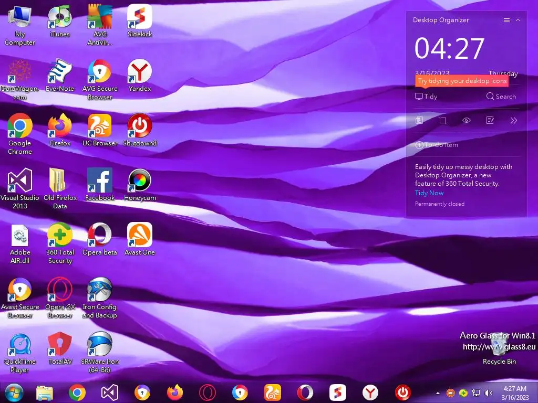This screenshot has height=403, width=538.
Task: Click Permanently closed link
Action: 440,204
